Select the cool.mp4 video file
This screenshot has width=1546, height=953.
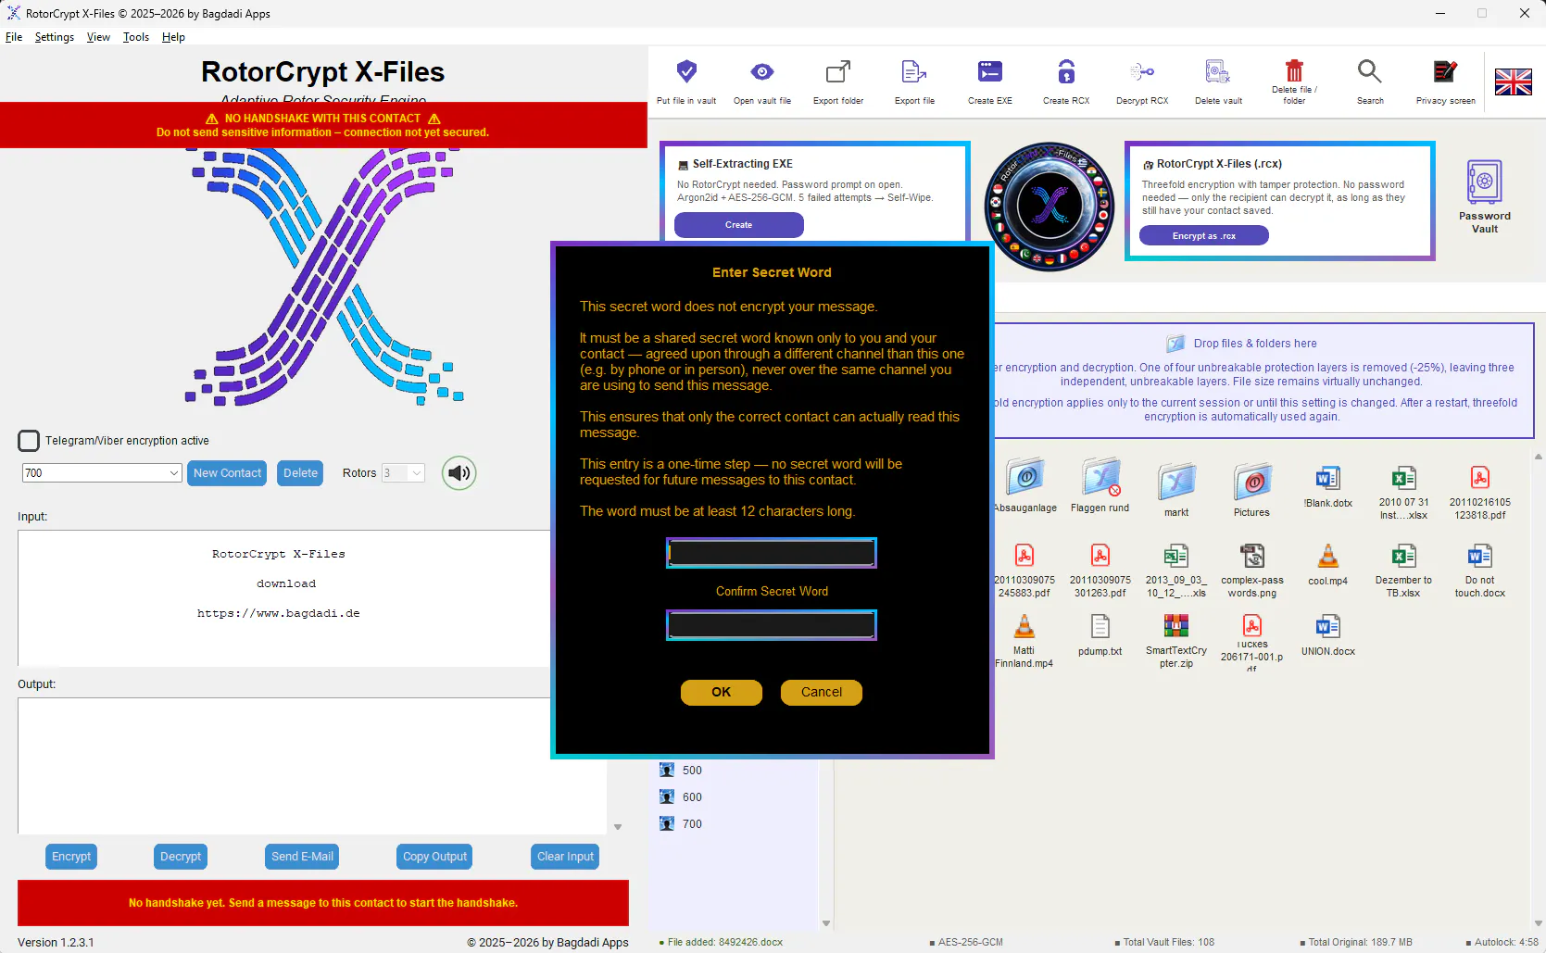tap(1327, 557)
